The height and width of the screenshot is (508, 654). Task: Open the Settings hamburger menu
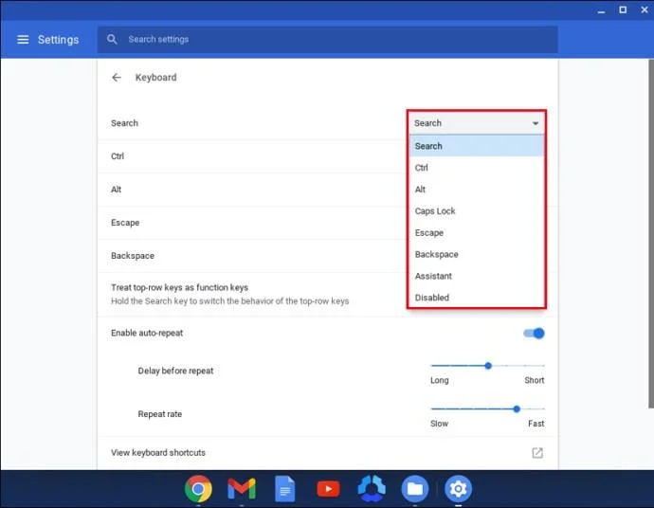point(23,40)
